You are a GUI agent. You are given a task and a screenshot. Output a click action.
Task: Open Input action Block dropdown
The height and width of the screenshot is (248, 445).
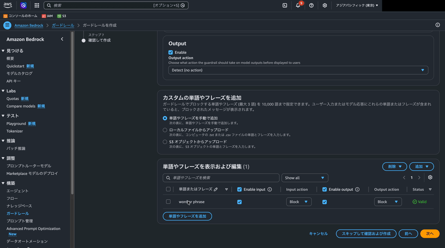pyautogui.click(x=299, y=202)
